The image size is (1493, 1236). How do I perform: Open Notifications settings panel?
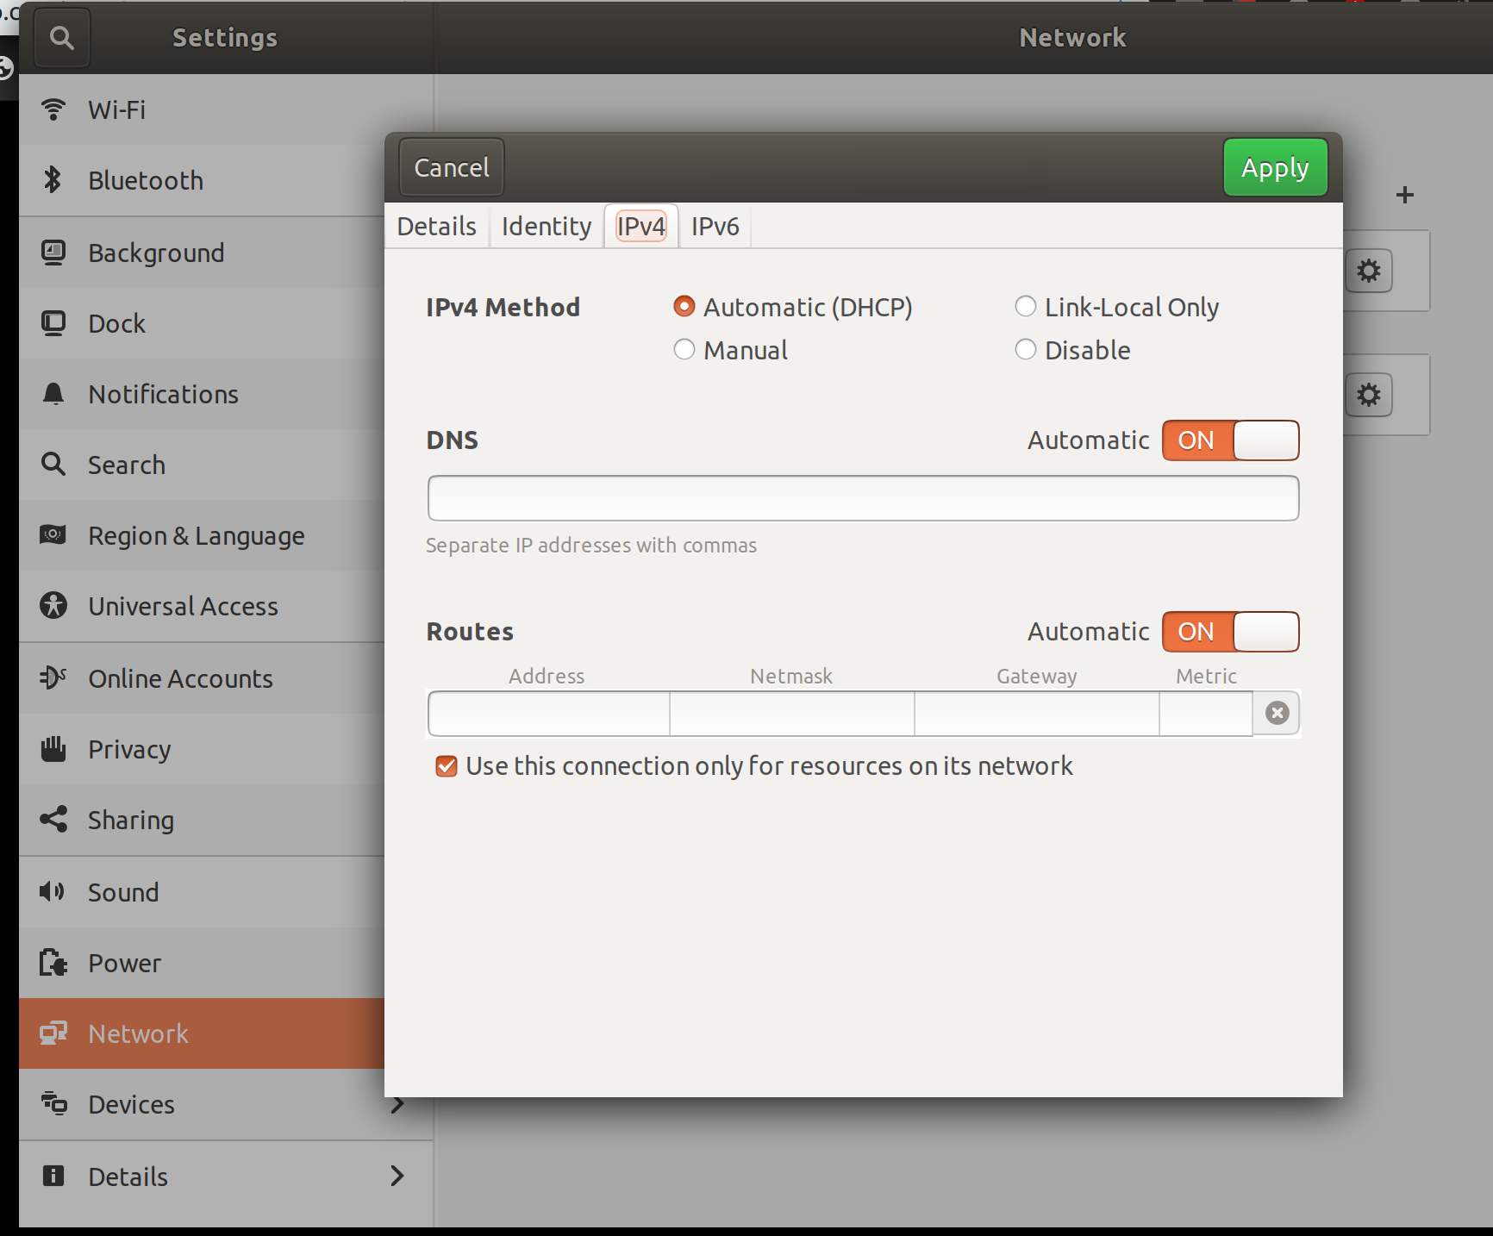pos(202,394)
